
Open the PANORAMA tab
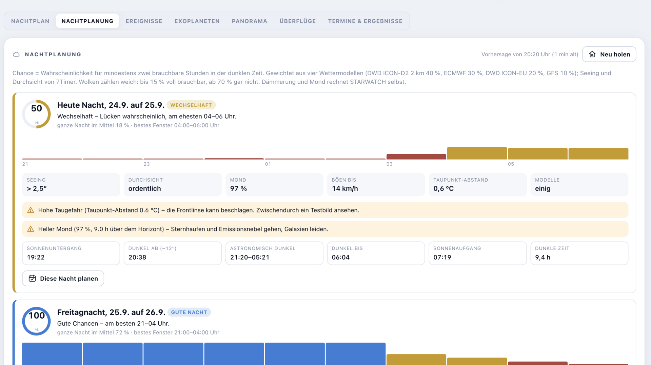pyautogui.click(x=250, y=21)
